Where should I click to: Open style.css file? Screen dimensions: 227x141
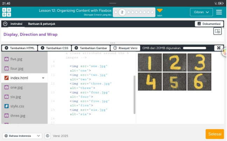(x=17, y=106)
